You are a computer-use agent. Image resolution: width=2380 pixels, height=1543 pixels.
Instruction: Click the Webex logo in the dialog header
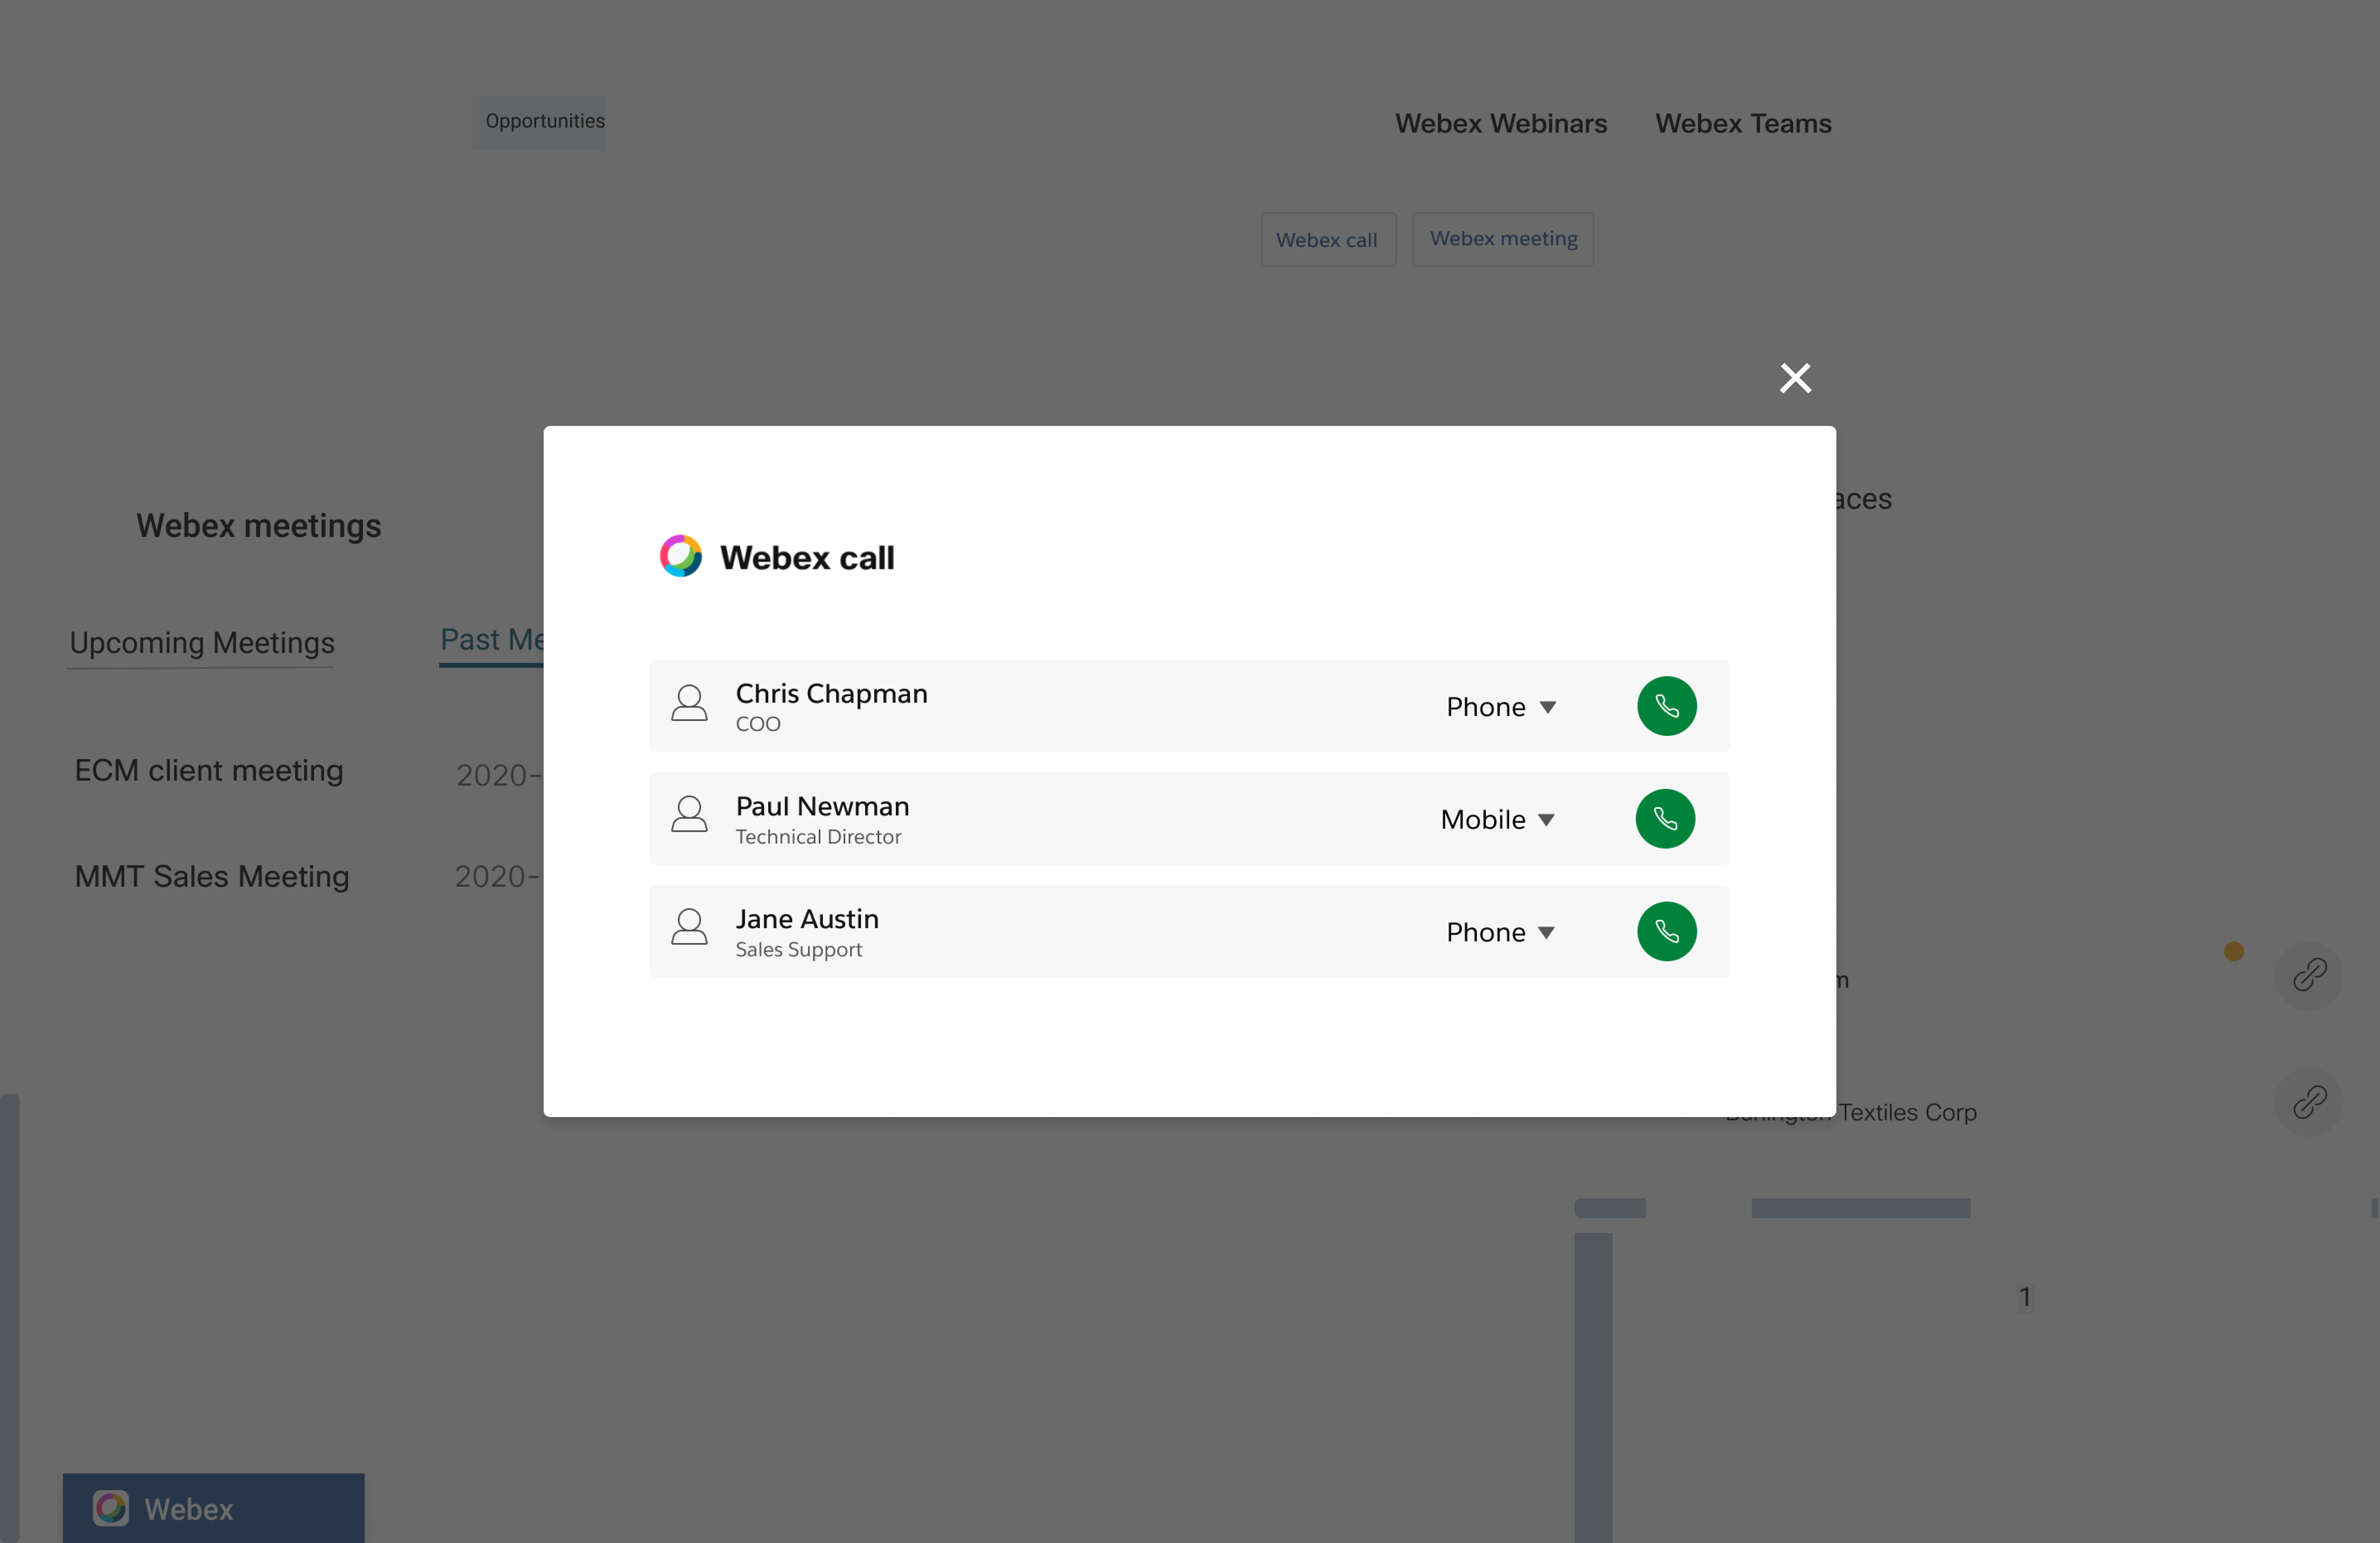[x=681, y=556]
